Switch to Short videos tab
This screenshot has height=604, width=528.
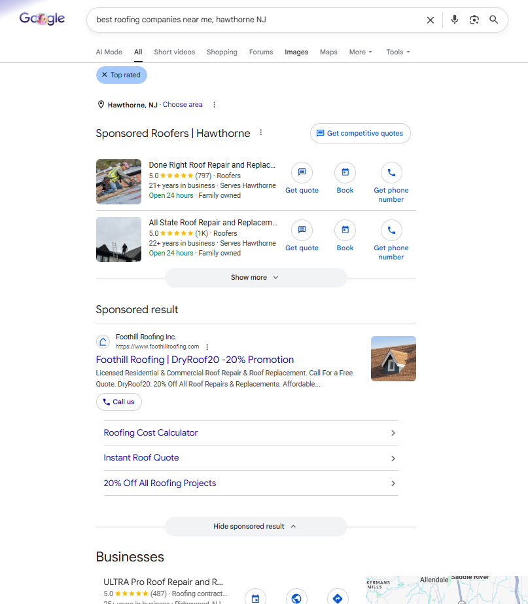click(174, 52)
